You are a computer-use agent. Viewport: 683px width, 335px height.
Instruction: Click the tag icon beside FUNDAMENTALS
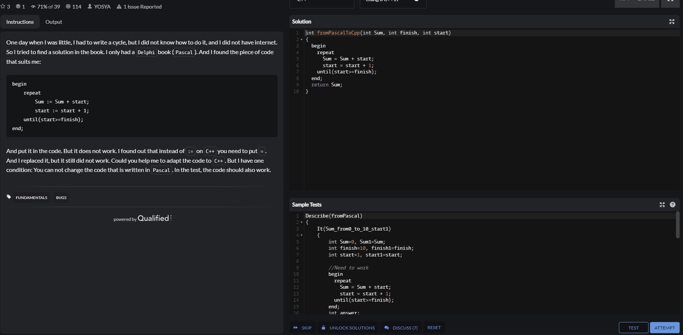[x=9, y=196]
